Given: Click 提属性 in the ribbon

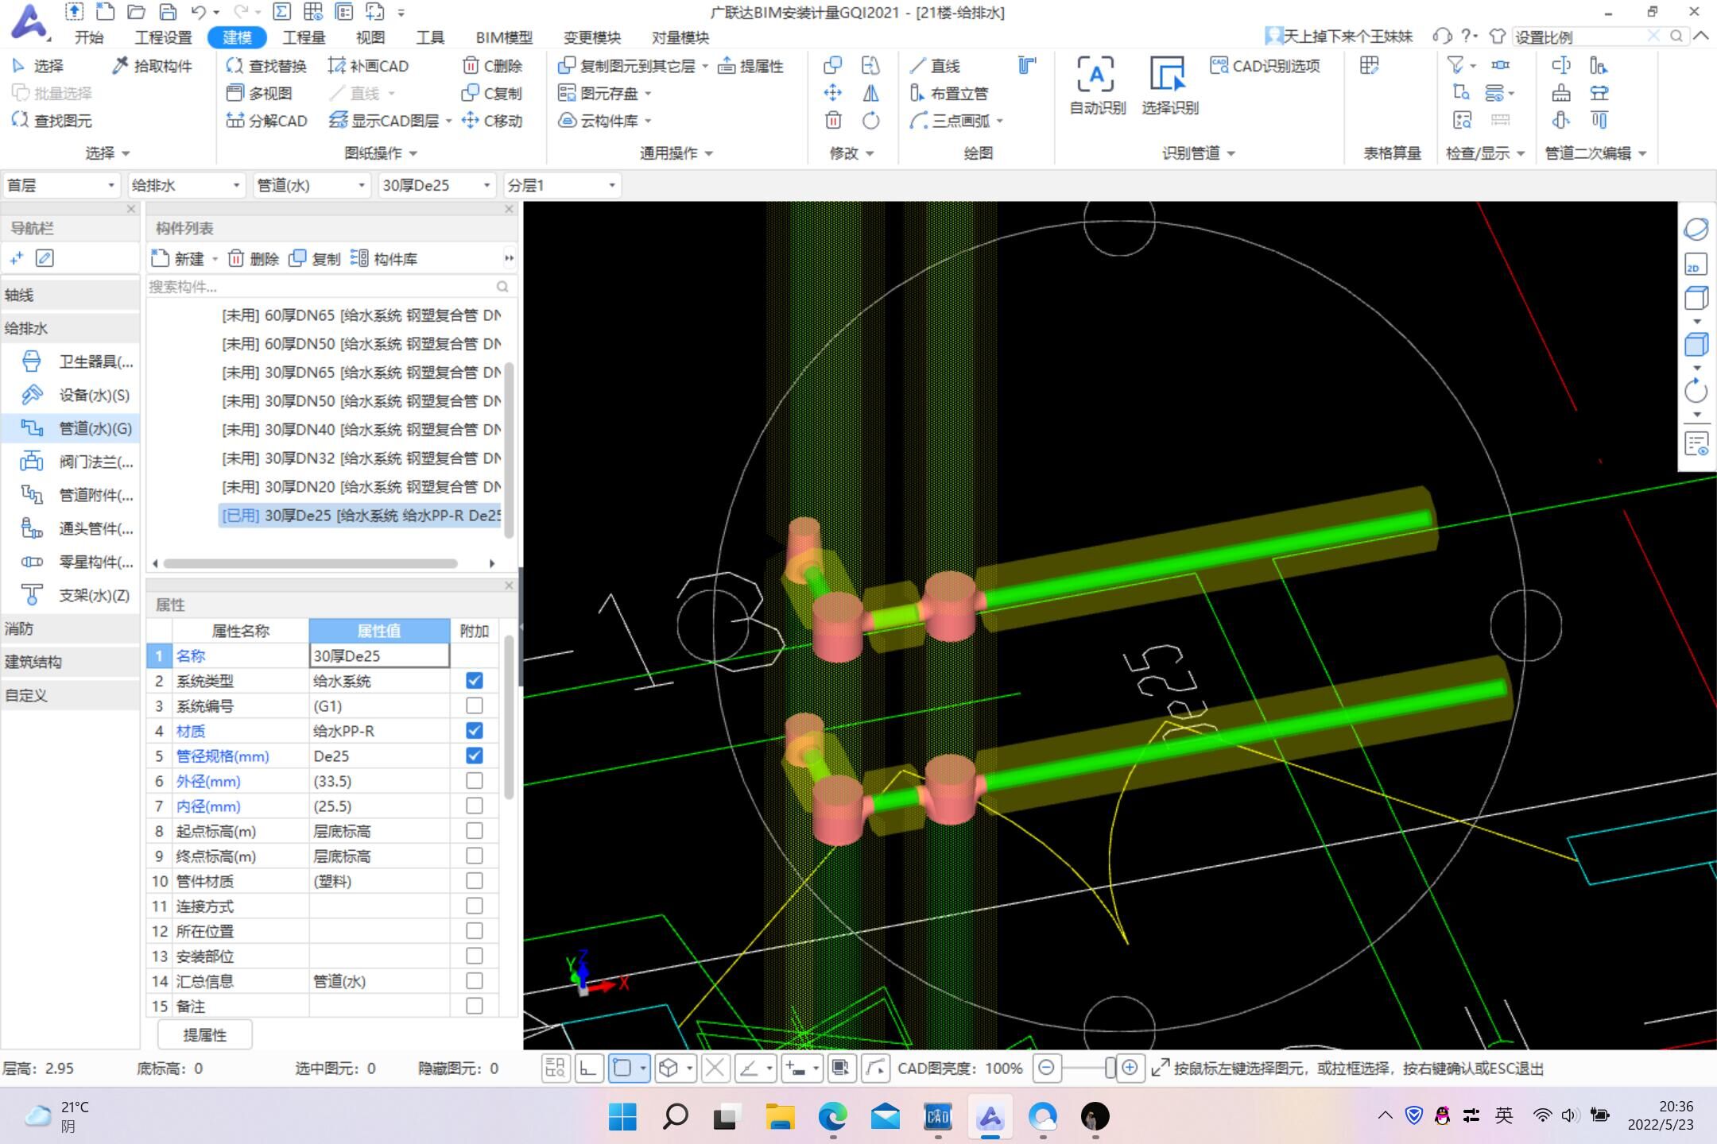Looking at the screenshot, I should (750, 66).
